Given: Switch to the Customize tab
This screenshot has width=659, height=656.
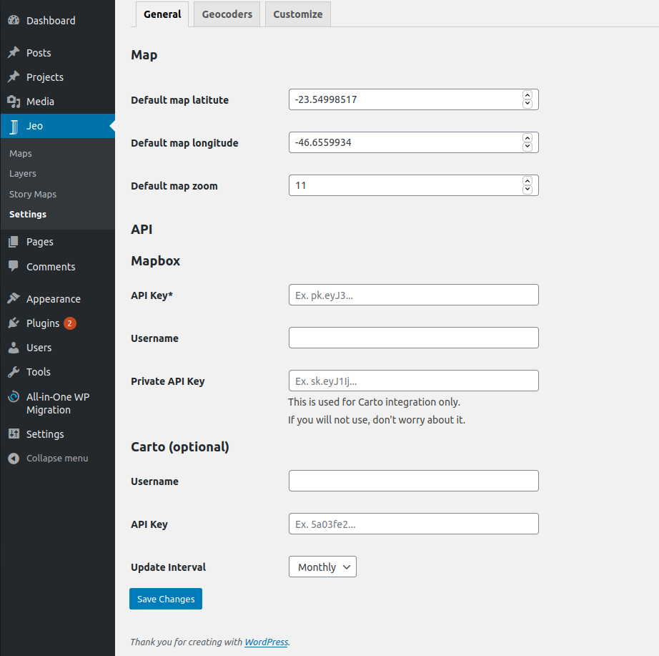Looking at the screenshot, I should coord(298,14).
